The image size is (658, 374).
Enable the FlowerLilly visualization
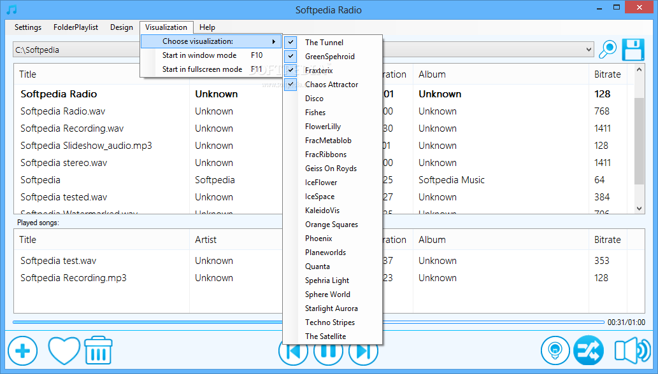pos(333,127)
